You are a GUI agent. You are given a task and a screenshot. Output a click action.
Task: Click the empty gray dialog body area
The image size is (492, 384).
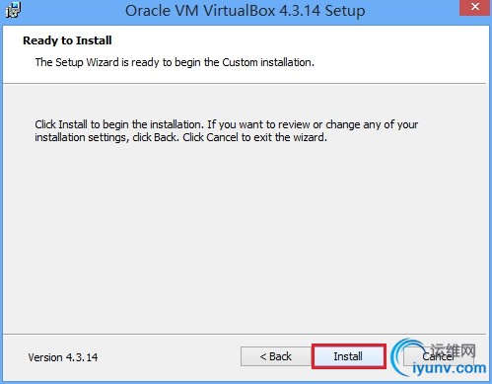[x=245, y=237]
